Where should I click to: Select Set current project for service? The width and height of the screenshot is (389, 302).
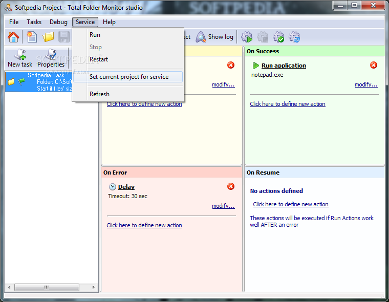point(128,77)
